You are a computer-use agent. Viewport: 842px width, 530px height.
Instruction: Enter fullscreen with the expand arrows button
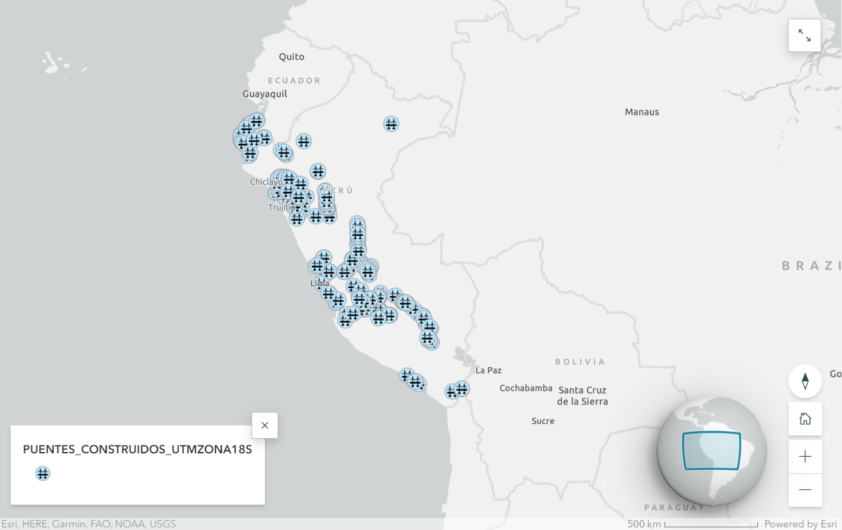click(x=805, y=36)
